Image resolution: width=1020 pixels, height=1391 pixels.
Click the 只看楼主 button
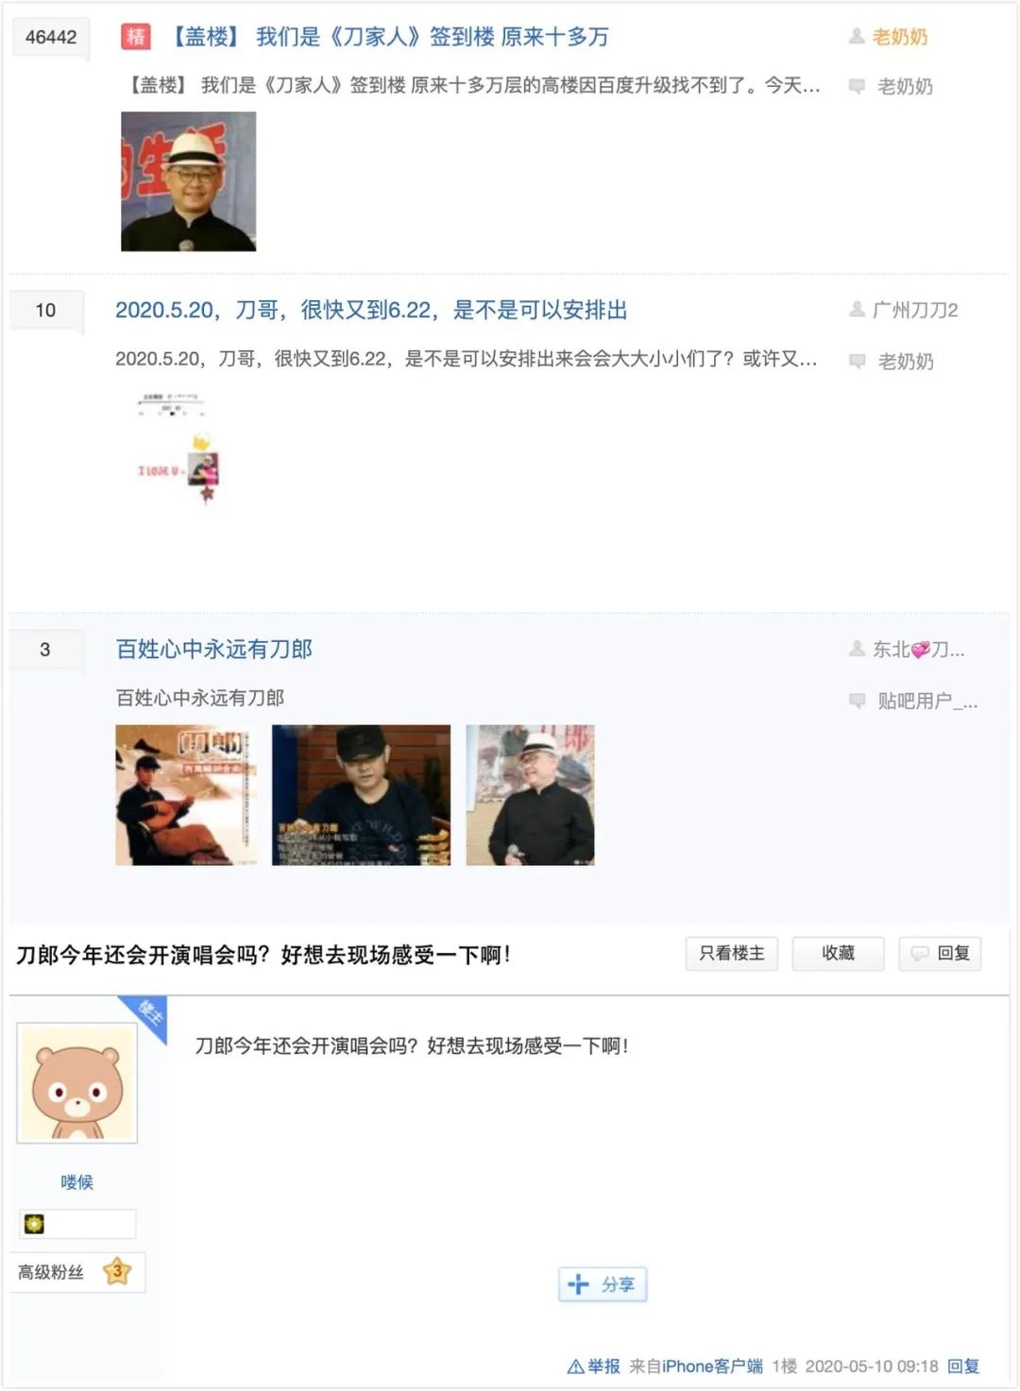coord(732,954)
